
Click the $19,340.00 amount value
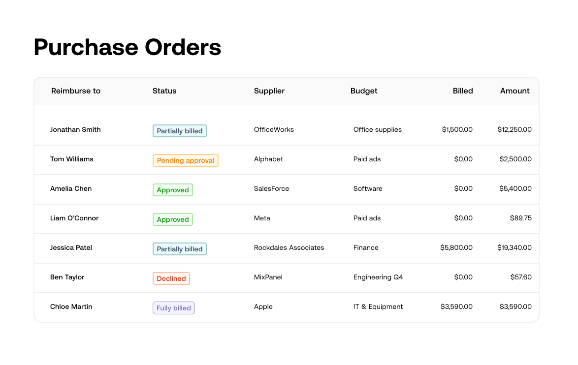(x=514, y=247)
